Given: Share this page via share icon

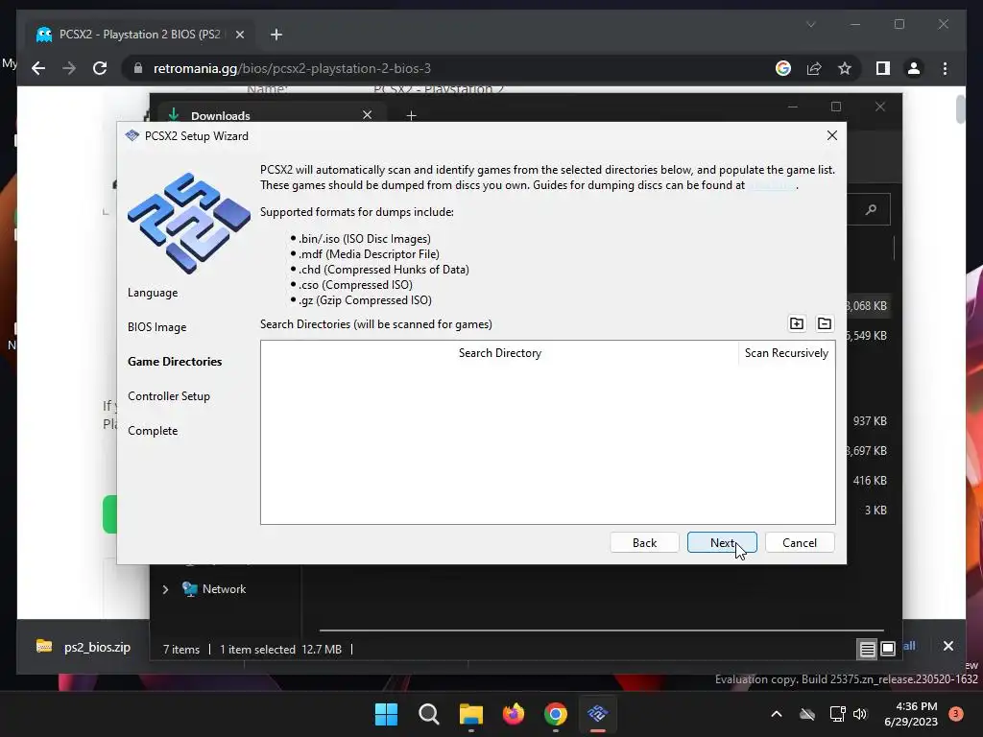Looking at the screenshot, I should pyautogui.click(x=814, y=68).
